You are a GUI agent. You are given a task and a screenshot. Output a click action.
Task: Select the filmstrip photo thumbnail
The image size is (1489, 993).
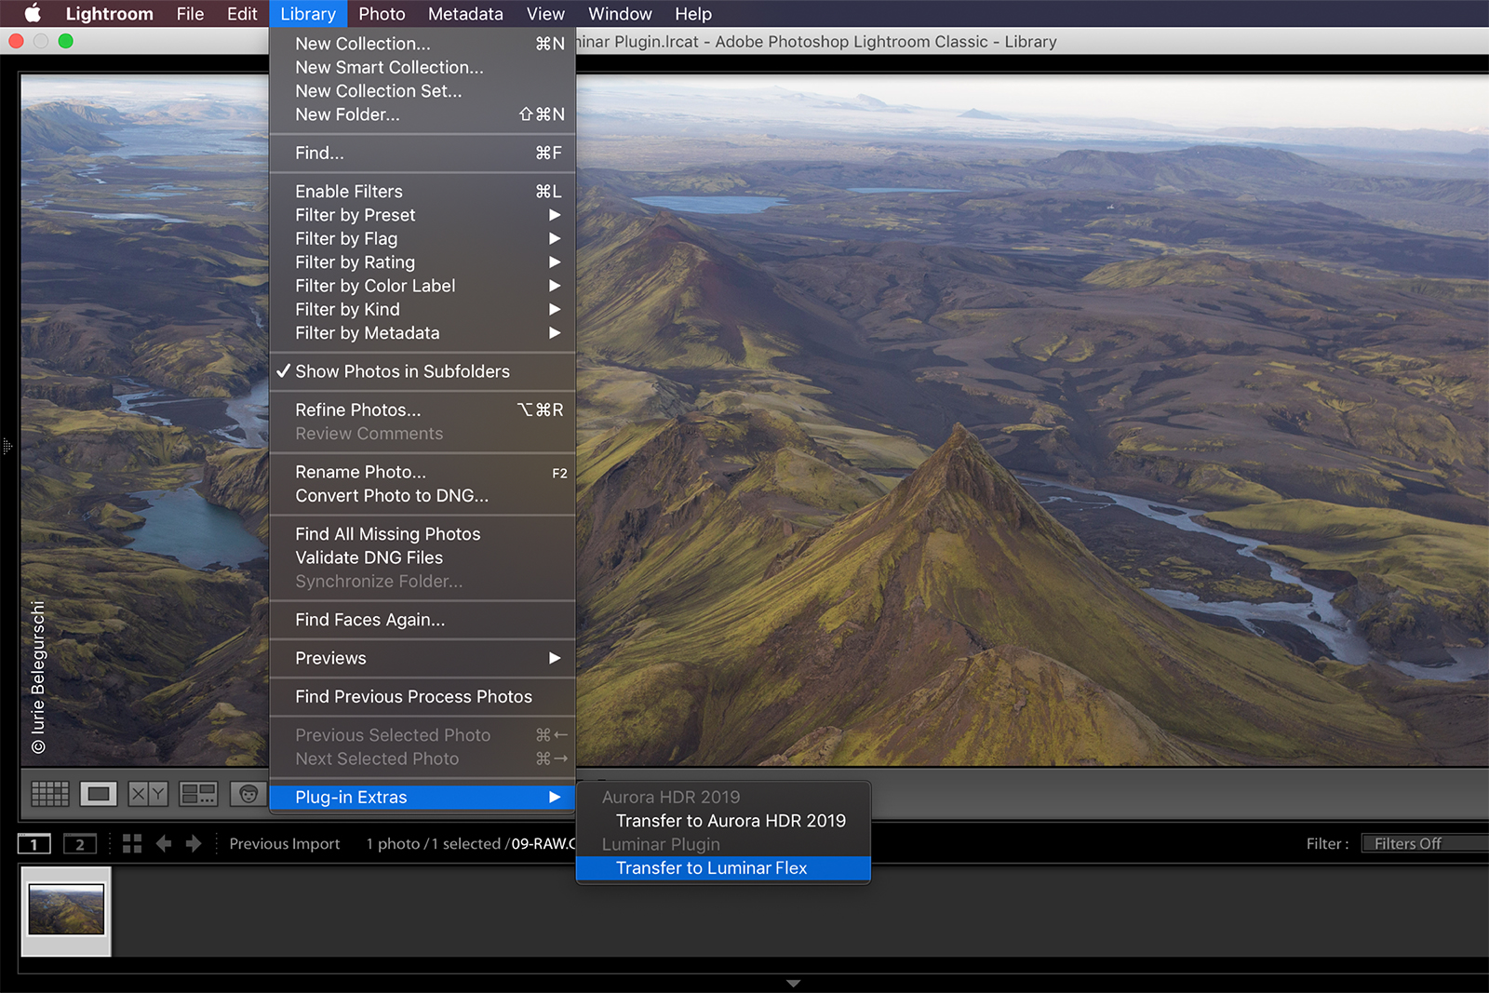(x=66, y=910)
